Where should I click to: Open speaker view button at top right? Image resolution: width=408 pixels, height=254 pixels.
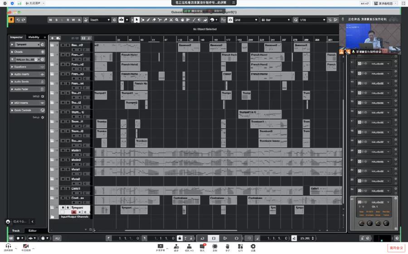pyautogui.click(x=385, y=3)
